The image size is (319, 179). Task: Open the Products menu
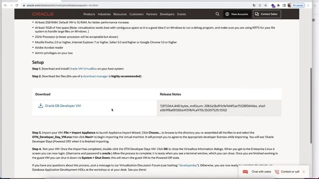89,14
